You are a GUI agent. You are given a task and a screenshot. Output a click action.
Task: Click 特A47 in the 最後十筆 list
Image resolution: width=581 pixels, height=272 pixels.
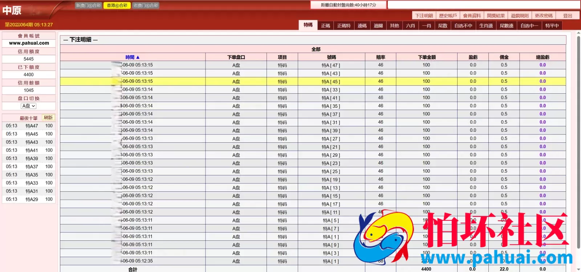coord(32,126)
